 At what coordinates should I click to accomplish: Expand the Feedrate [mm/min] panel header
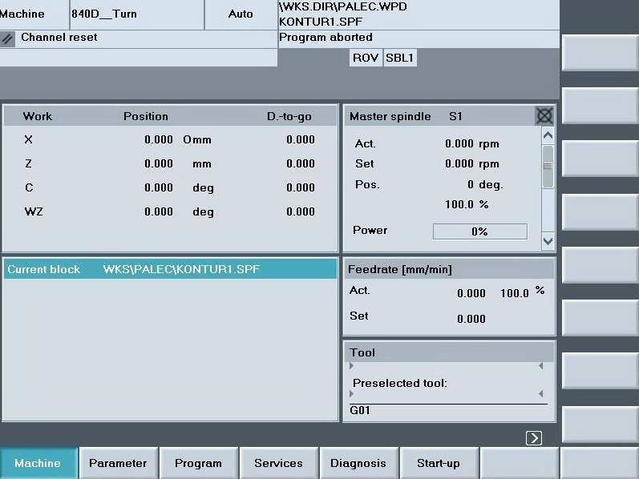point(449,269)
